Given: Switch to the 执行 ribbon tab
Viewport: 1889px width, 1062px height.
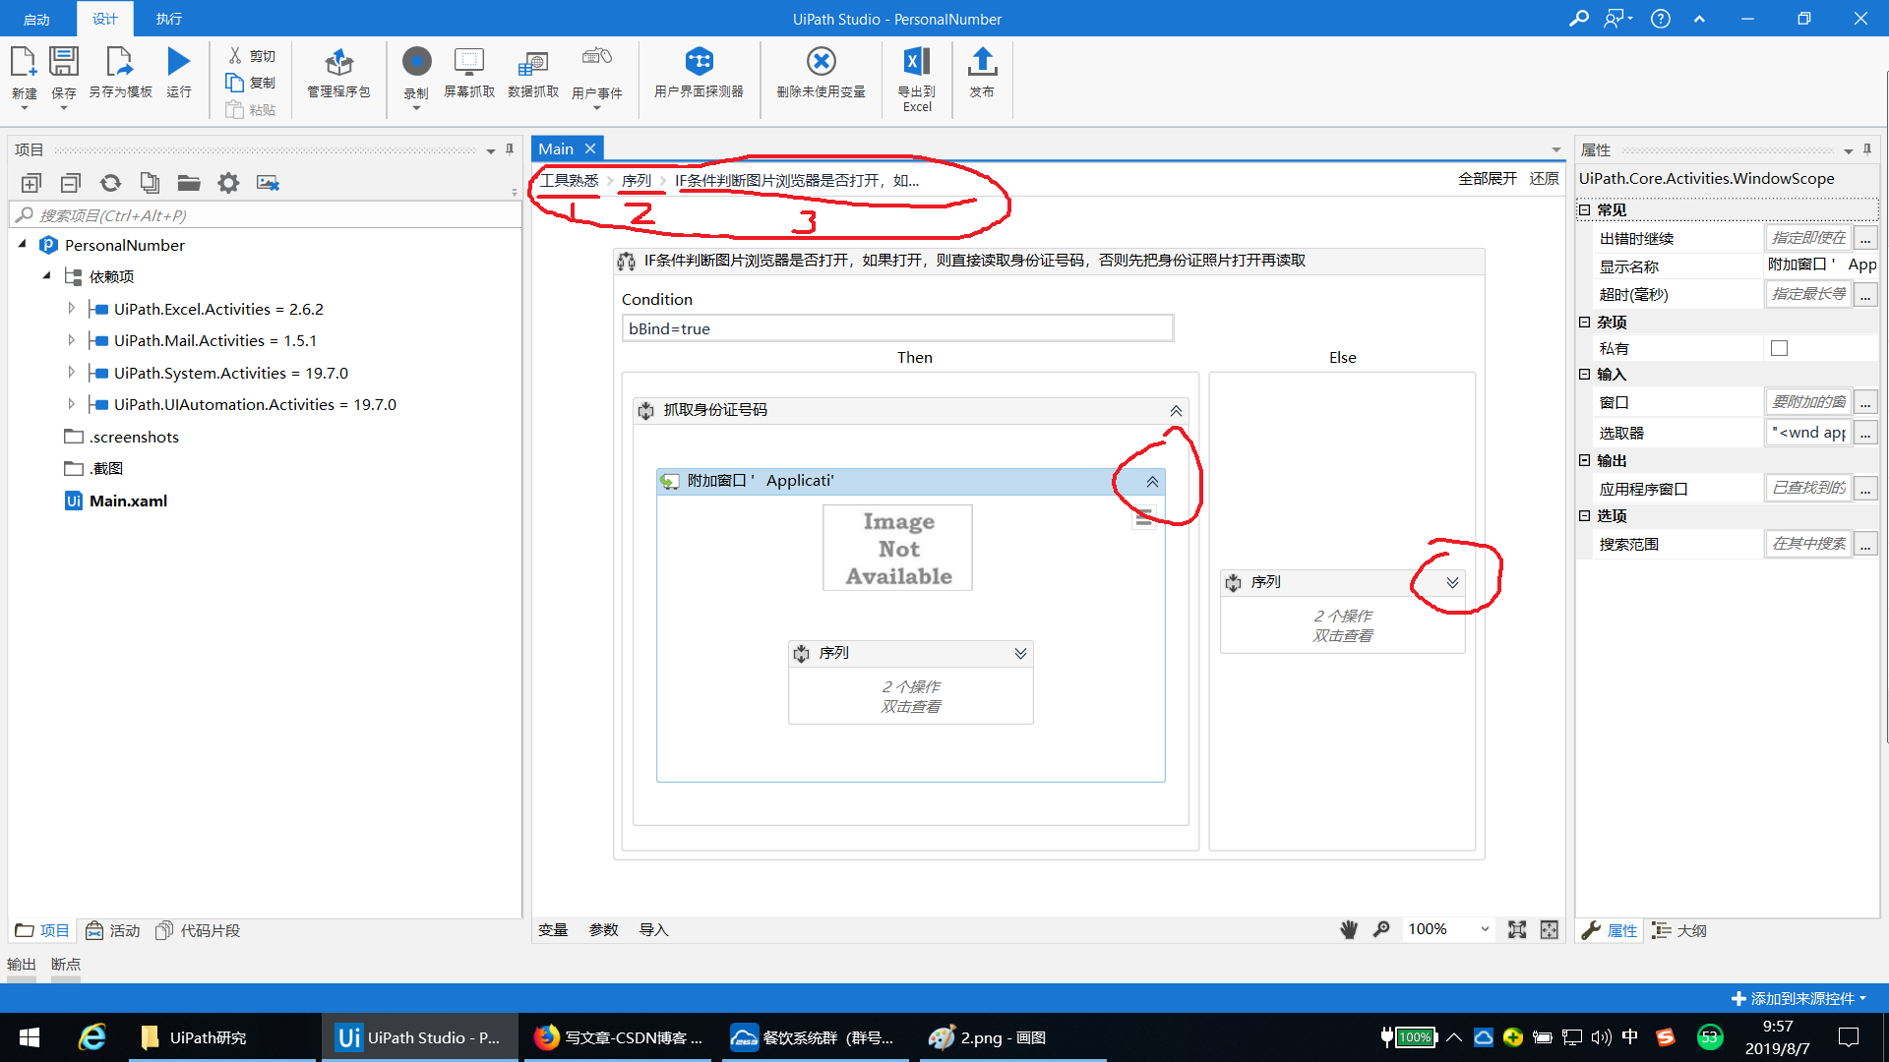Looking at the screenshot, I should [167, 18].
